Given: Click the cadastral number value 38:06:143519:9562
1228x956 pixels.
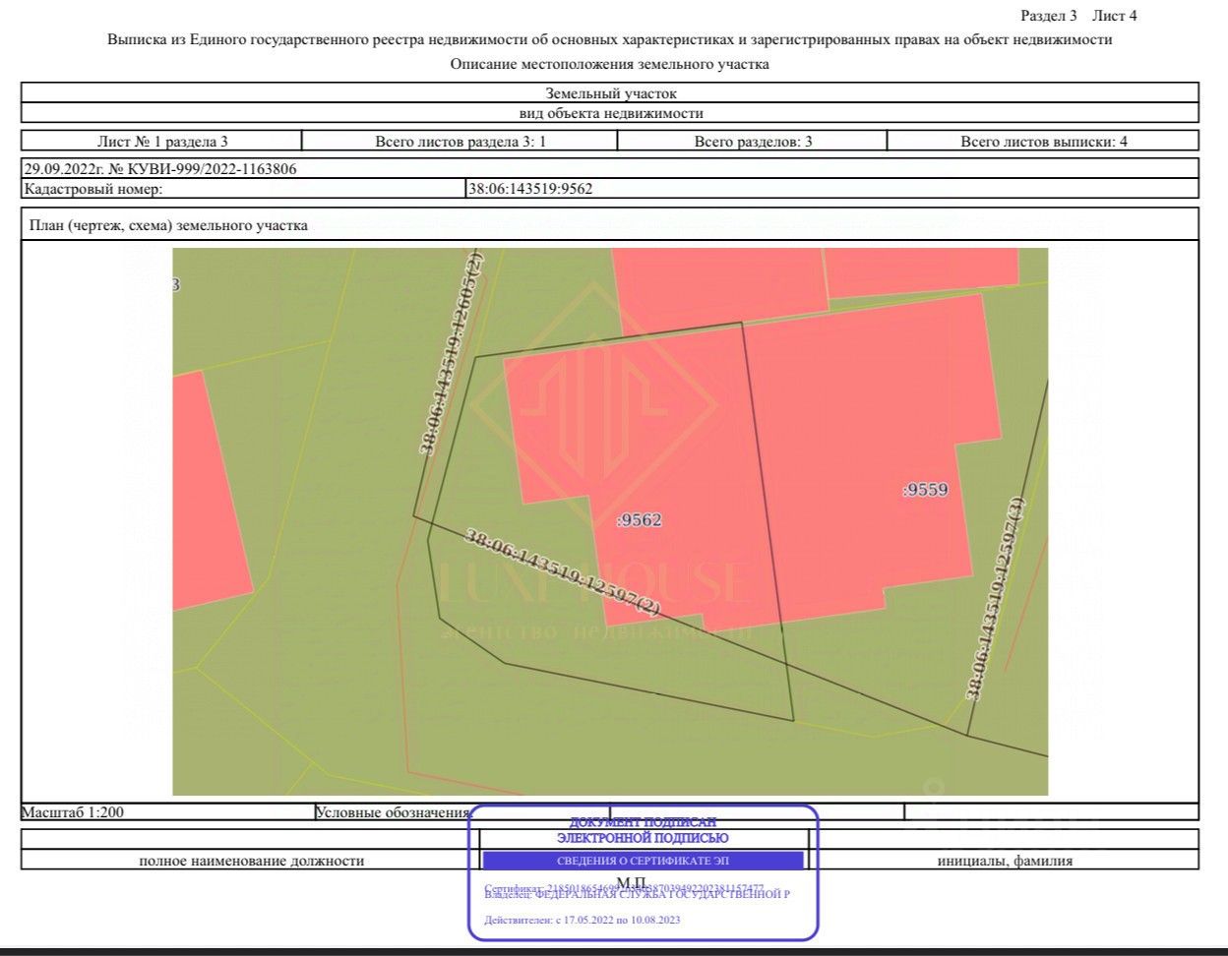Looking at the screenshot, I should (x=530, y=189).
